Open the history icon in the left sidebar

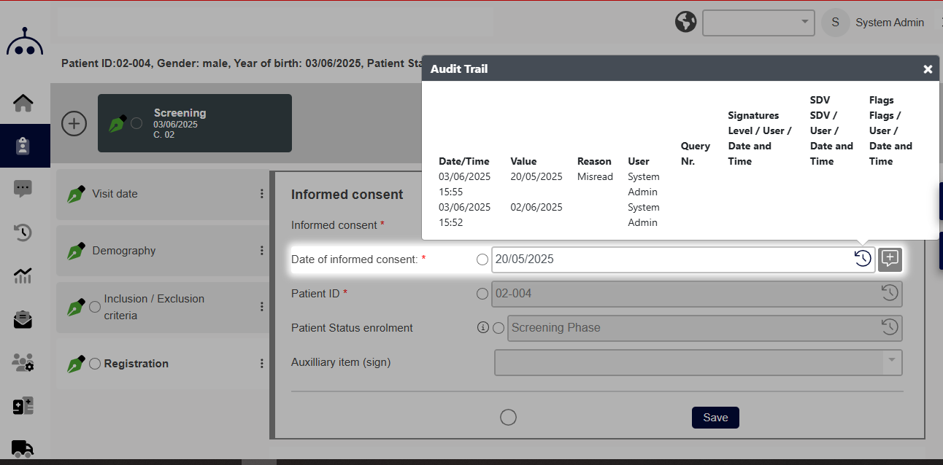[x=22, y=232]
